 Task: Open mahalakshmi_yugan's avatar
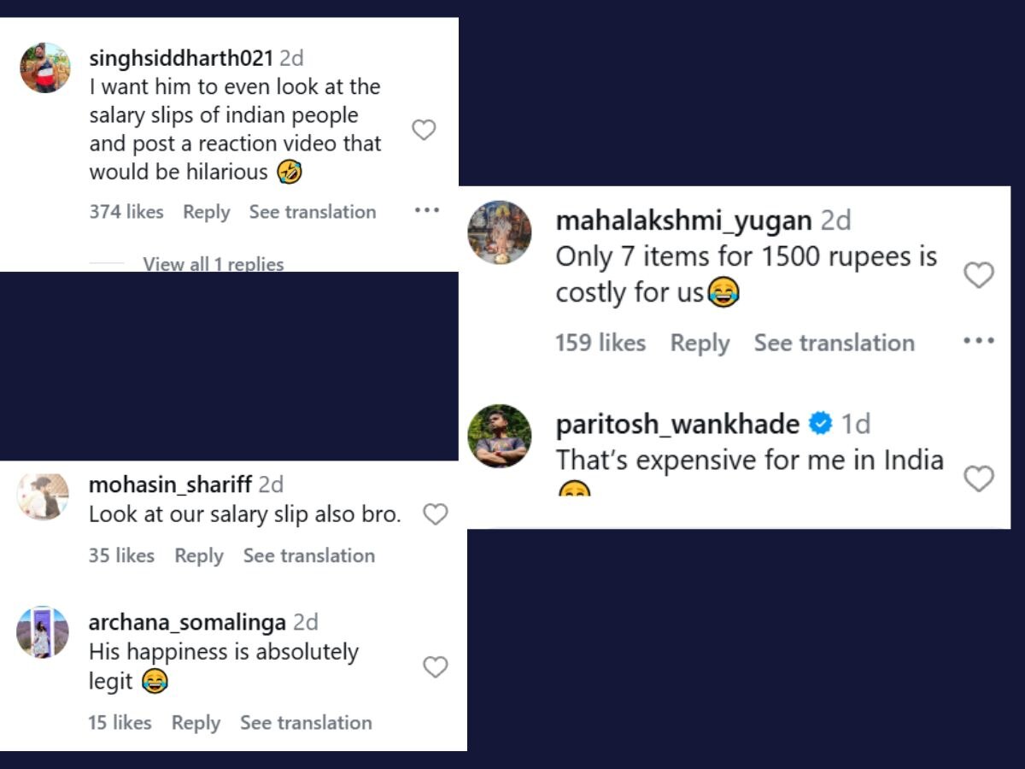[500, 232]
